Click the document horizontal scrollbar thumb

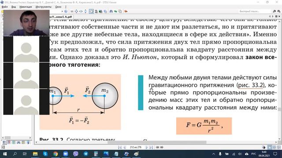[x=157, y=142]
